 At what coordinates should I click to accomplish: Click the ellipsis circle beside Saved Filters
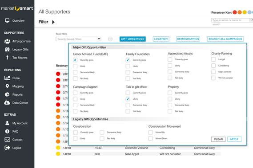coord(110,39)
